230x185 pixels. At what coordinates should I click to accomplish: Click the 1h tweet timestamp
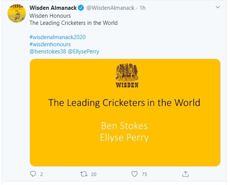[143, 8]
